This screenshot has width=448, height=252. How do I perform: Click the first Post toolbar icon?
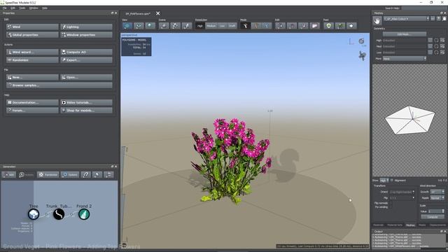(x=328, y=26)
